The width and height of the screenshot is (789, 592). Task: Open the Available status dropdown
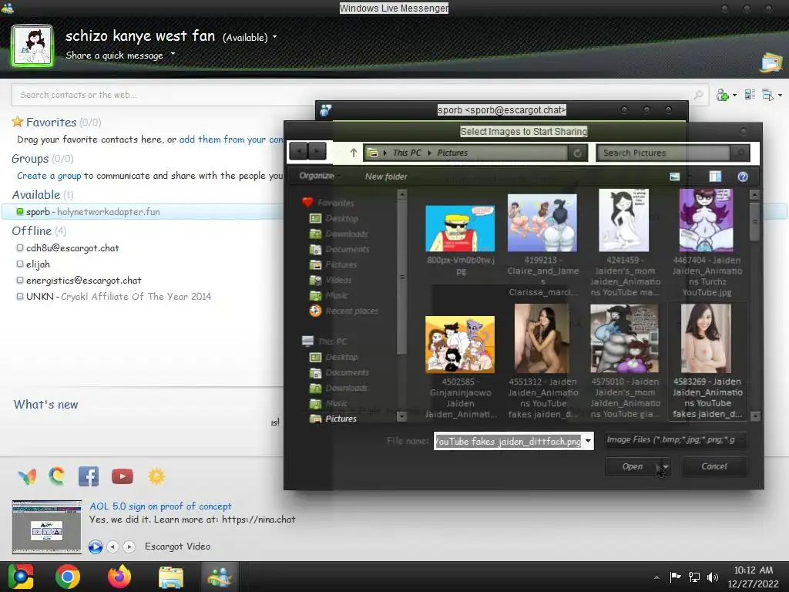click(x=250, y=37)
